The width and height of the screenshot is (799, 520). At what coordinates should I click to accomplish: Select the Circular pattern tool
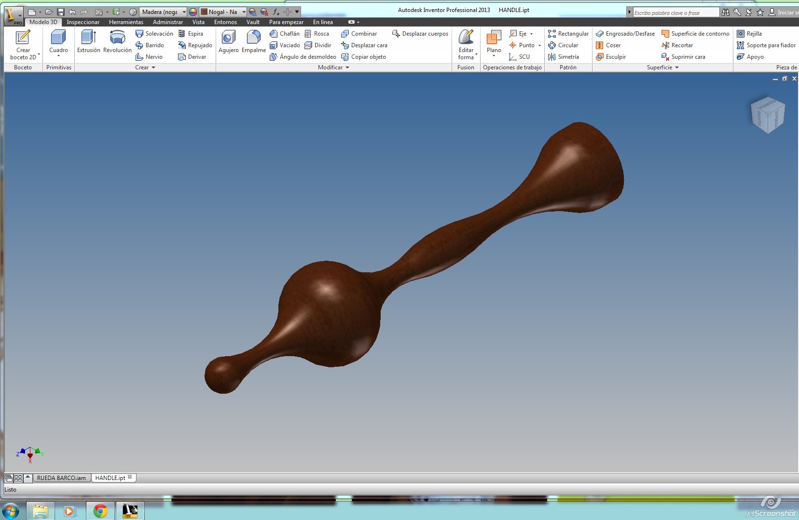pyautogui.click(x=563, y=45)
